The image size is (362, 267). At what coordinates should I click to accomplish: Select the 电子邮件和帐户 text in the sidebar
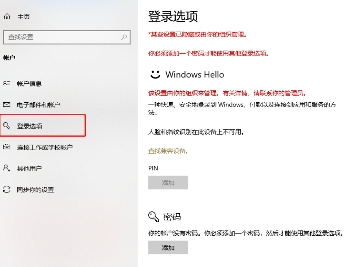38,105
